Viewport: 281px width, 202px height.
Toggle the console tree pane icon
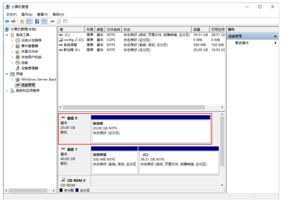coord(29,22)
